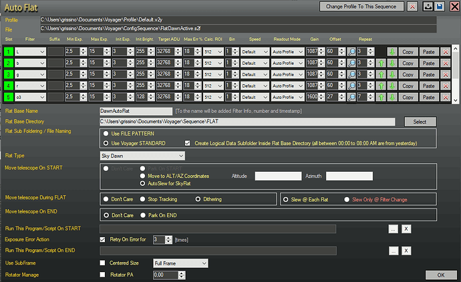Move slot 4 down with green arrow

click(x=392, y=86)
